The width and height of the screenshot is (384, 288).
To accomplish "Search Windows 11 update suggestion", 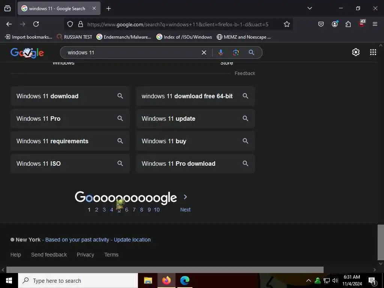I will 195,118.
